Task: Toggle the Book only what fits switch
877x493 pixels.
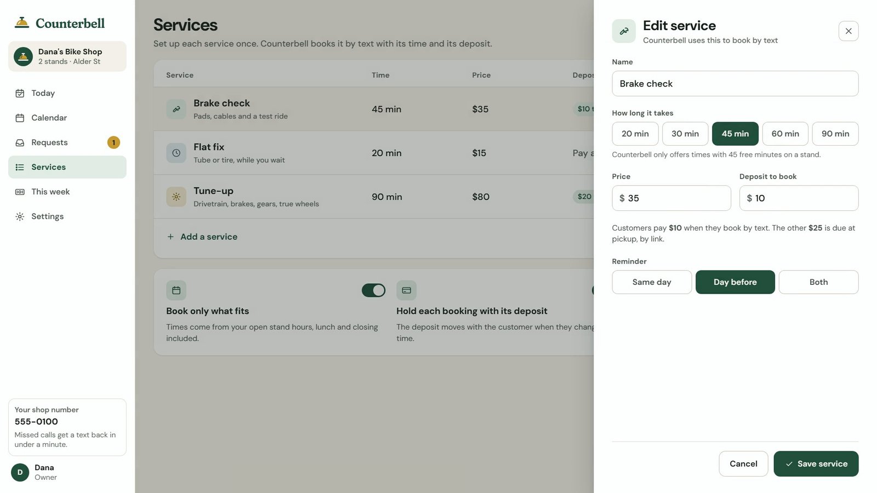Action: [373, 290]
